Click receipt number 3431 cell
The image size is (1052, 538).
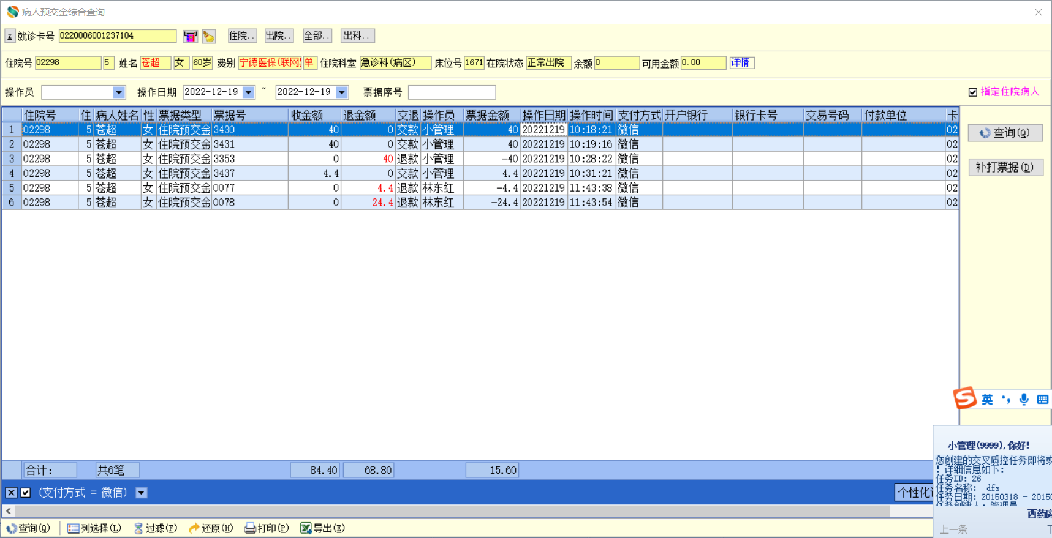(249, 144)
